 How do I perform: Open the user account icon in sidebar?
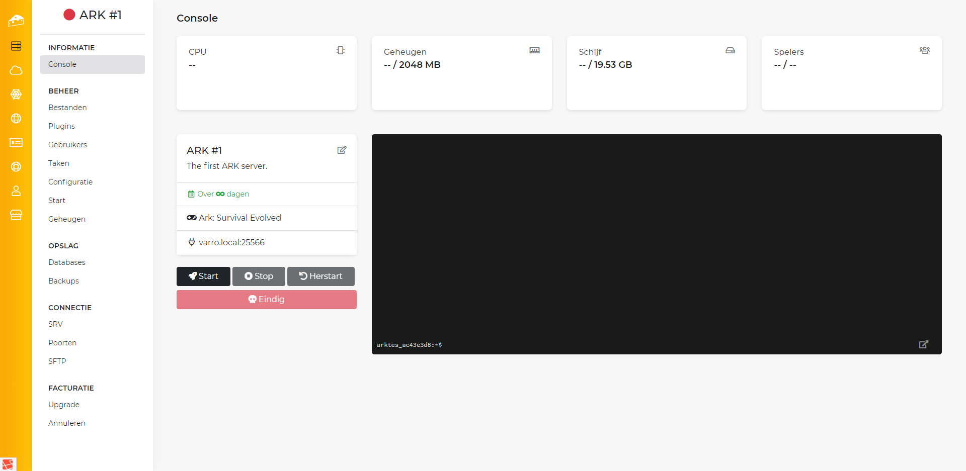16,191
